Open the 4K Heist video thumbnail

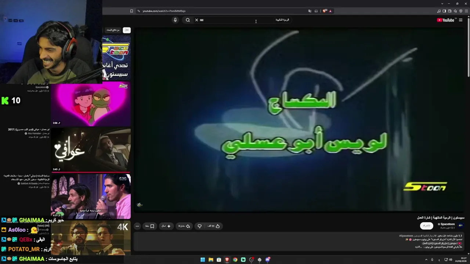tap(91, 238)
